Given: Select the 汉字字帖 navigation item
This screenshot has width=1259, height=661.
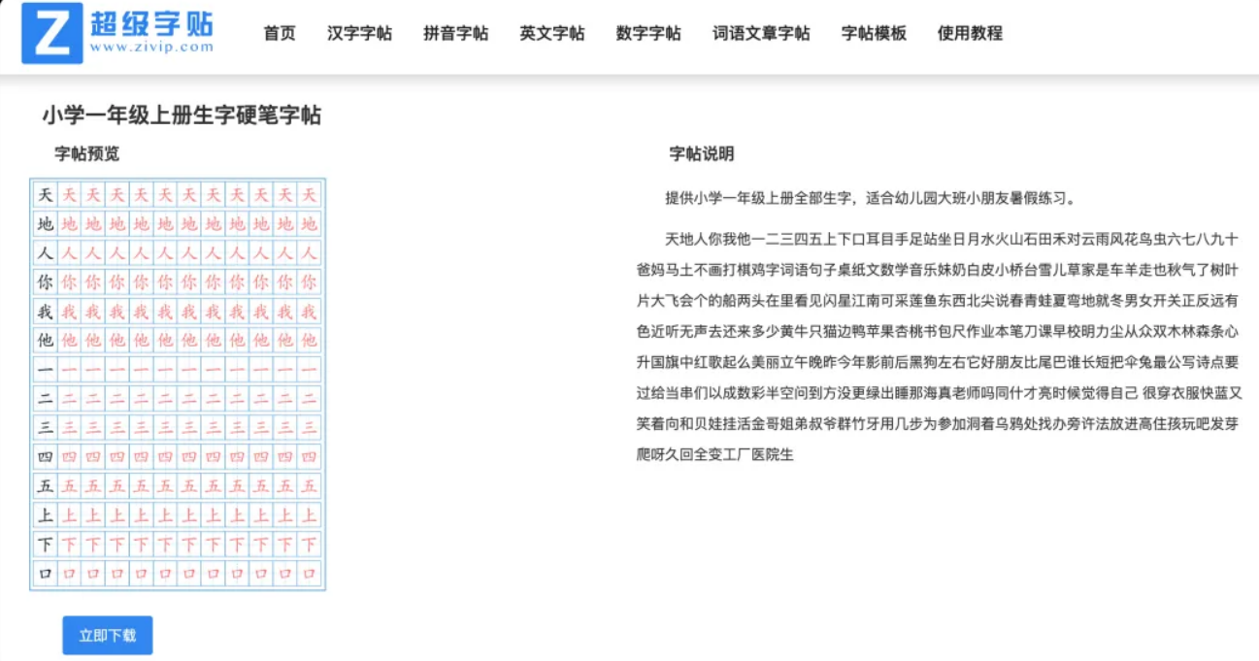Looking at the screenshot, I should pos(360,32).
